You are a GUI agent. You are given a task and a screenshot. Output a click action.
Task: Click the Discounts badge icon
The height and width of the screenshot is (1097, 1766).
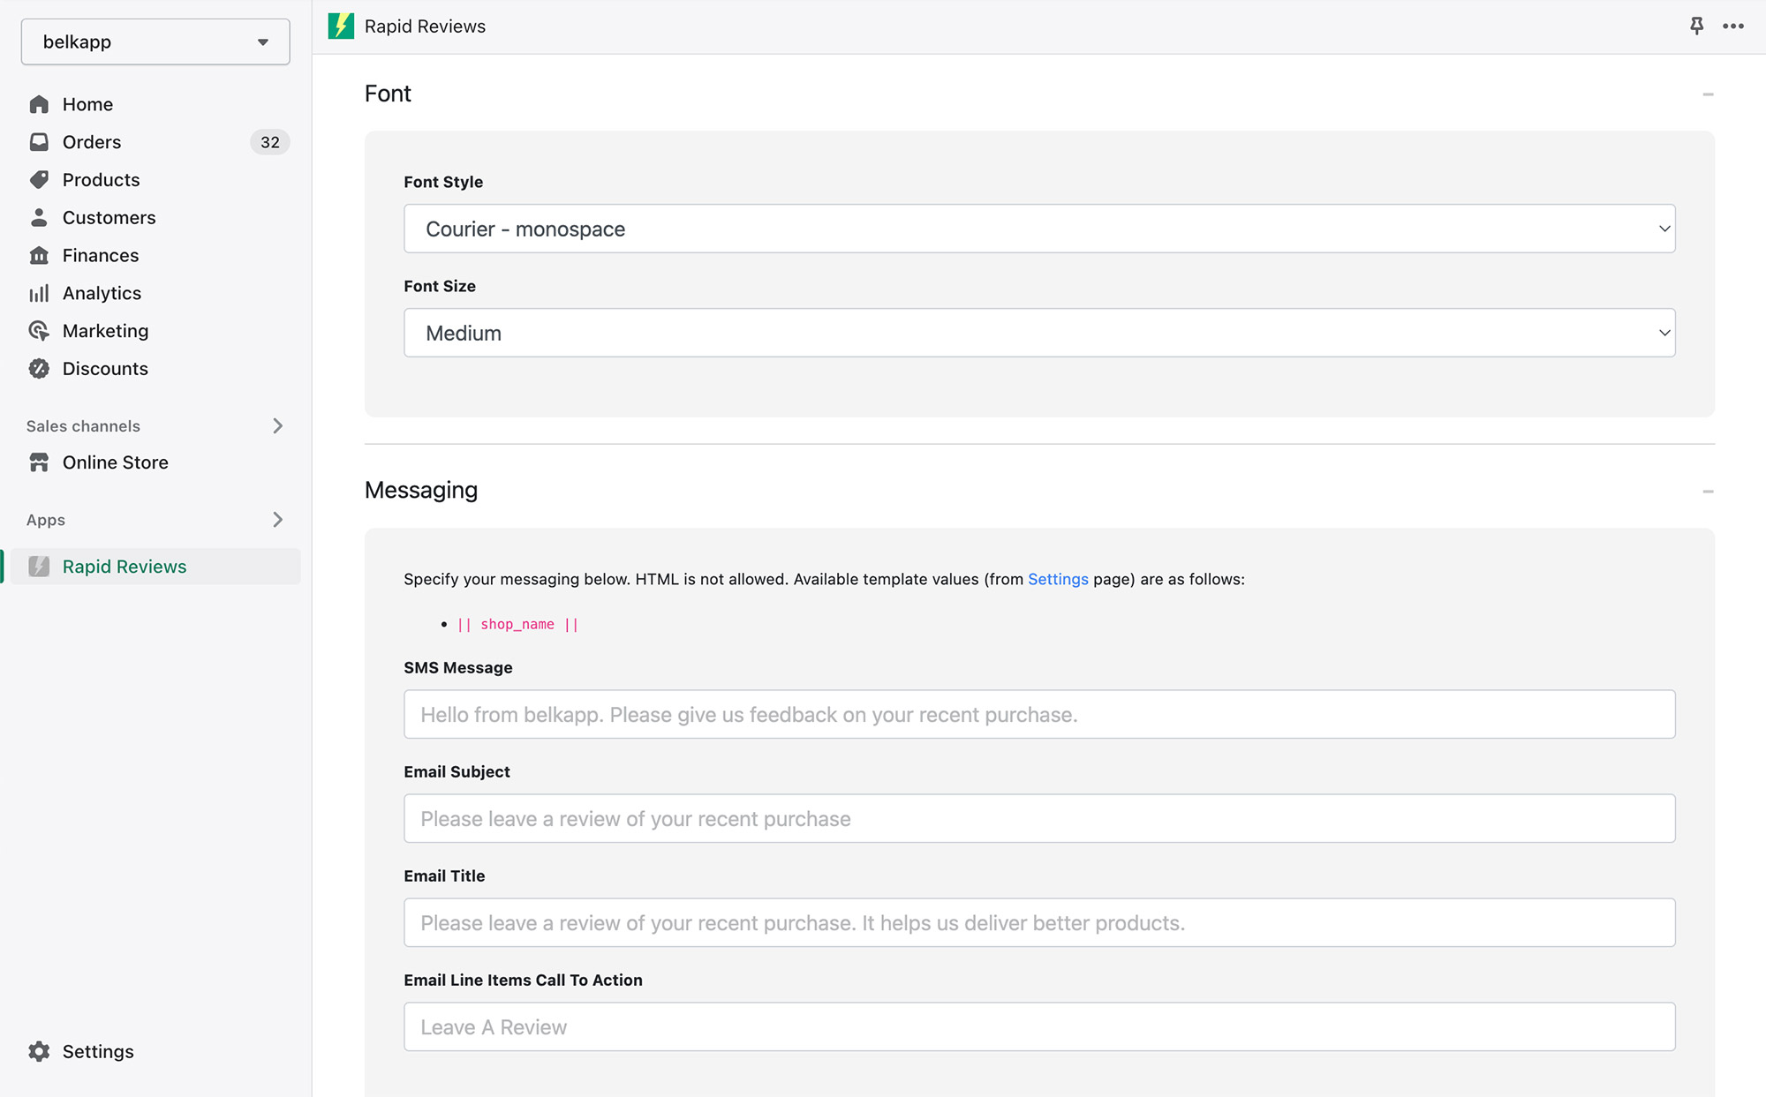click(39, 369)
